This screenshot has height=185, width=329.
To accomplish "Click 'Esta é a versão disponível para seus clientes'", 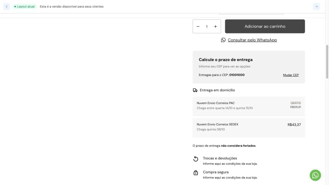I will [x=72, y=6].
